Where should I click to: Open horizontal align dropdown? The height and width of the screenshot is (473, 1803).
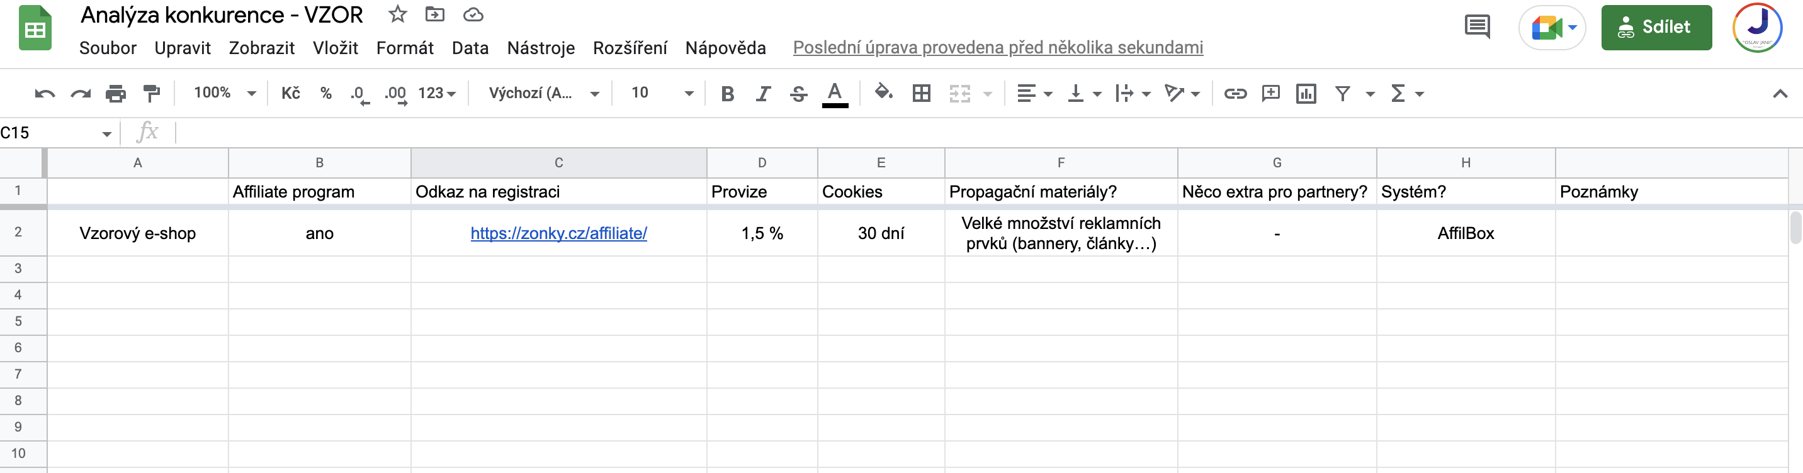1034,93
